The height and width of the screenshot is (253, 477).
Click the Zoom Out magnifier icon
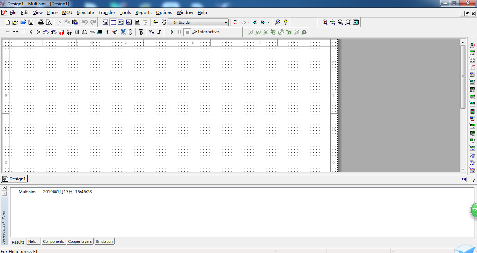pos(333,22)
